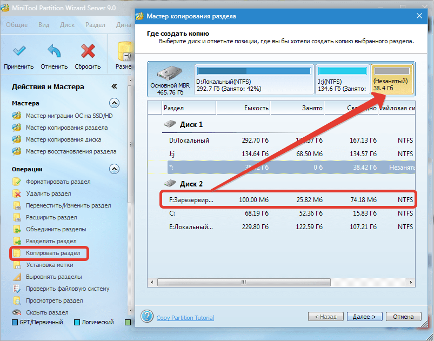Image resolution: width=434 pixels, height=341 pixels.
Task: Select J:j(NTFS) partition block in disk map
Action: coord(343,79)
